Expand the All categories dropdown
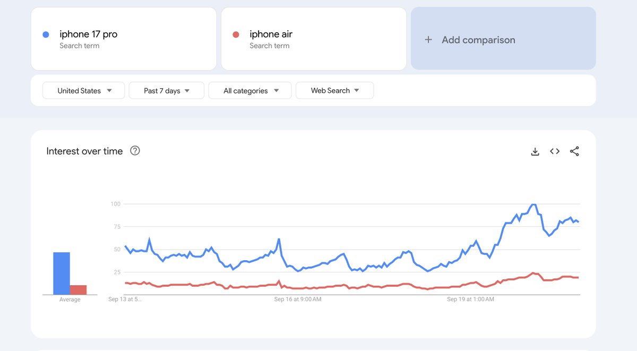The image size is (637, 351). coord(250,91)
